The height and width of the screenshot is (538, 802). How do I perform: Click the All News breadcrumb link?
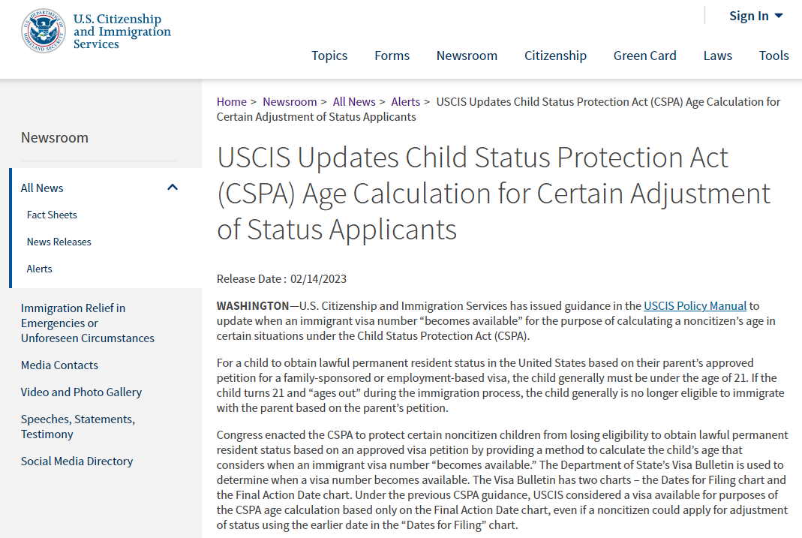[354, 102]
